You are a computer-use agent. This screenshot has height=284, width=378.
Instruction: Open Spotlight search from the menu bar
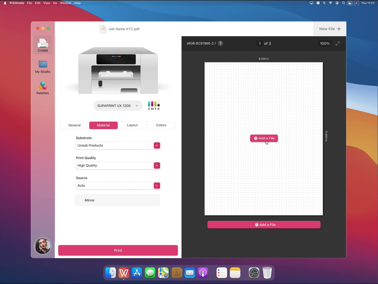(343, 3)
